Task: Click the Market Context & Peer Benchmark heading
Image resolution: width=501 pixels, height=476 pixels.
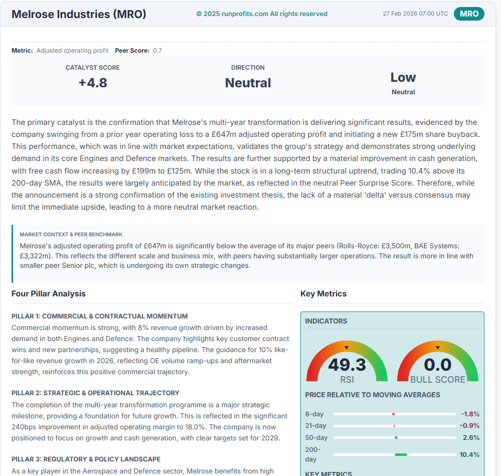Action: pos(71,234)
